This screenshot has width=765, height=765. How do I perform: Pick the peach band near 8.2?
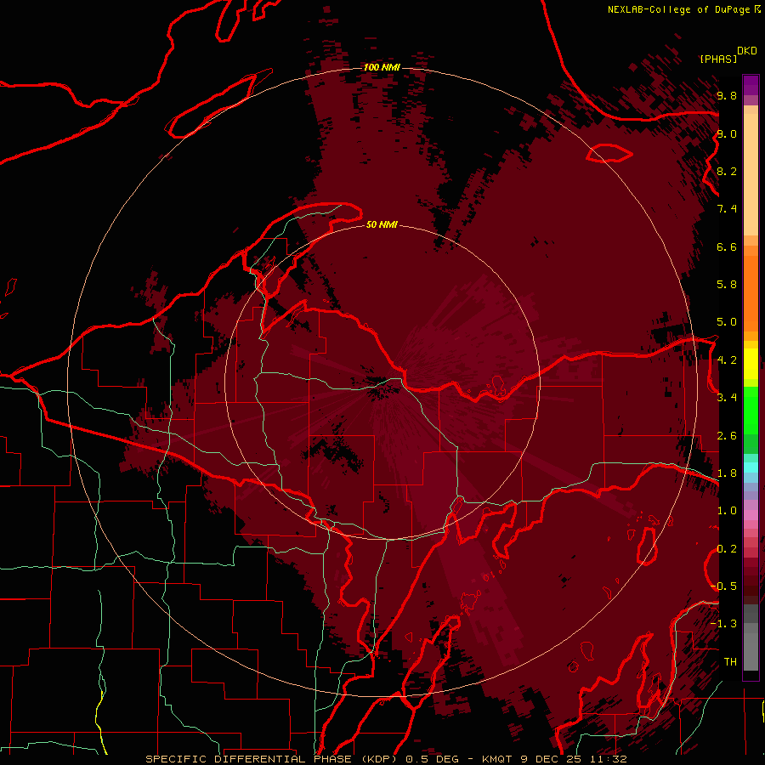751,174
